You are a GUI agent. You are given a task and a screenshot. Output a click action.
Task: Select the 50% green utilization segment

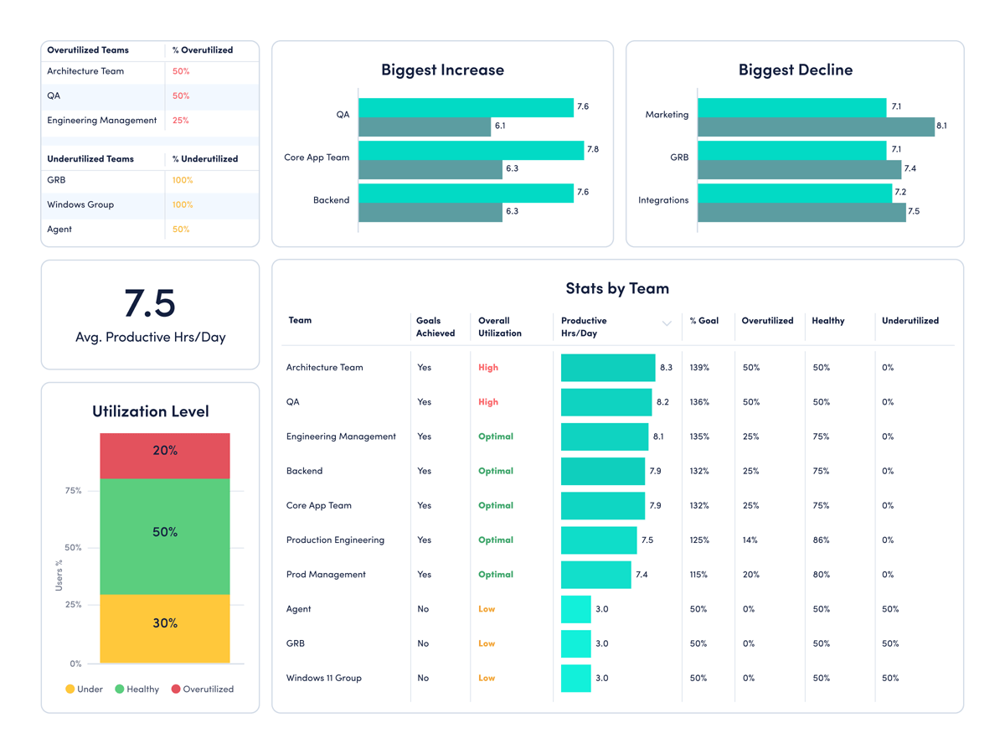[x=164, y=531]
